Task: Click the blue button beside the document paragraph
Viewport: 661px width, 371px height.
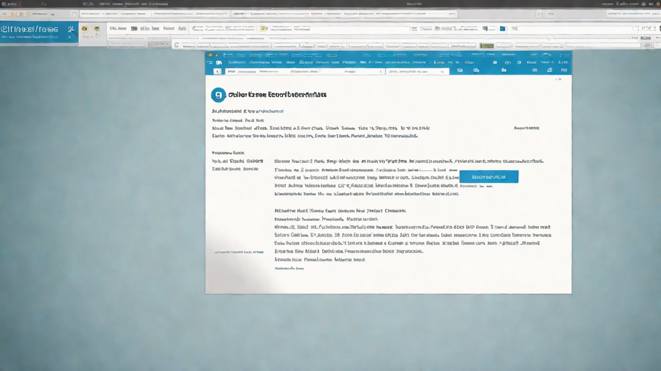Action: click(x=489, y=177)
